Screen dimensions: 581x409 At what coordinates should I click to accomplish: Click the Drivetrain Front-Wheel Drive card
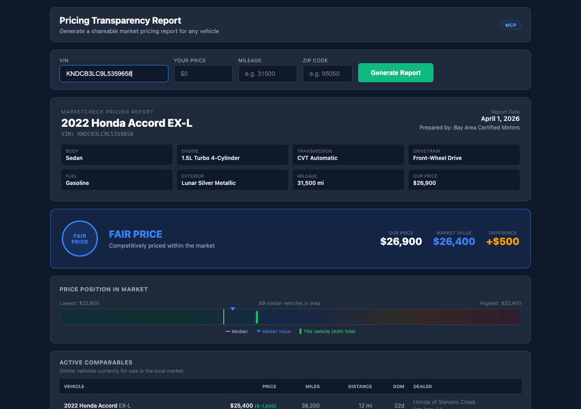click(x=464, y=155)
